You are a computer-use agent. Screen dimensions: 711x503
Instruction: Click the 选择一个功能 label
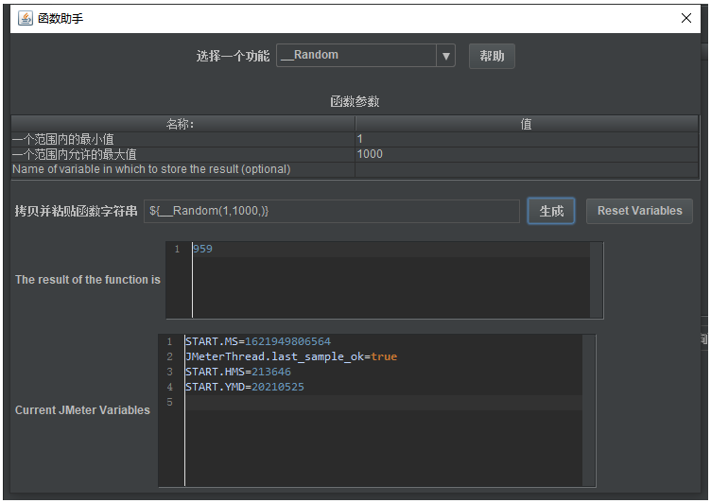coord(233,56)
